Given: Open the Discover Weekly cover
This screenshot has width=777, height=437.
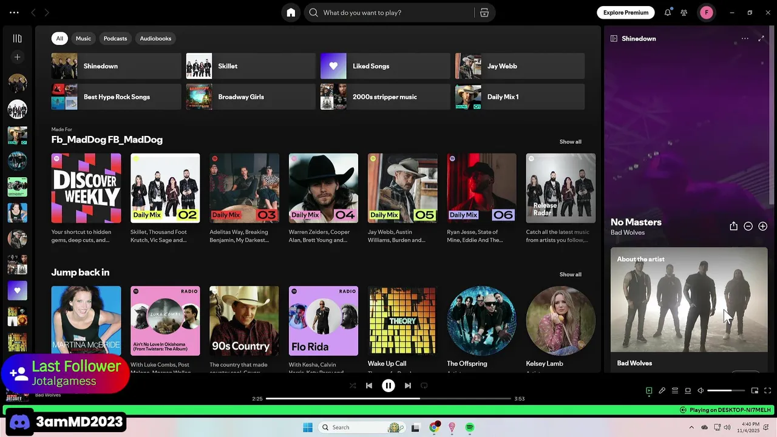Looking at the screenshot, I should point(86,188).
